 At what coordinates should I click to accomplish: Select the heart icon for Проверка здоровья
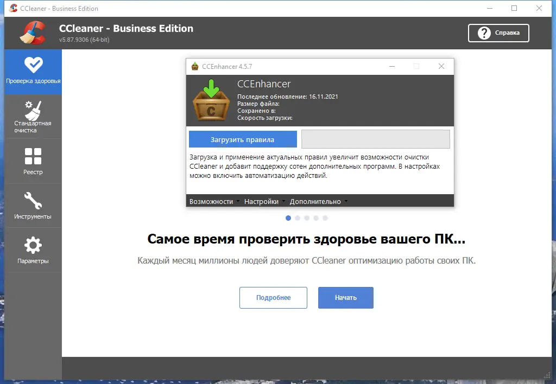(x=33, y=64)
